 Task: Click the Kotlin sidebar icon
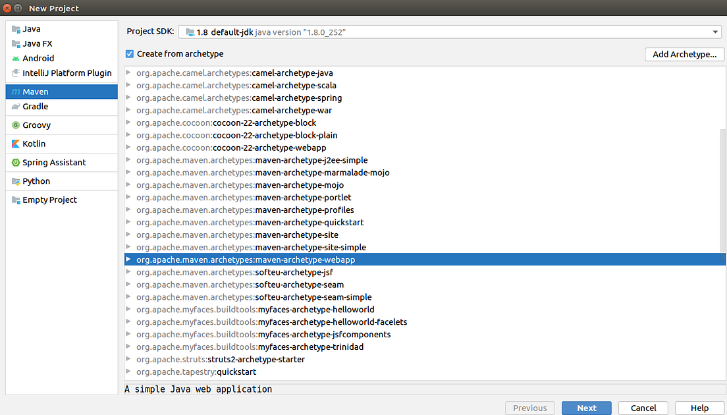[19, 143]
